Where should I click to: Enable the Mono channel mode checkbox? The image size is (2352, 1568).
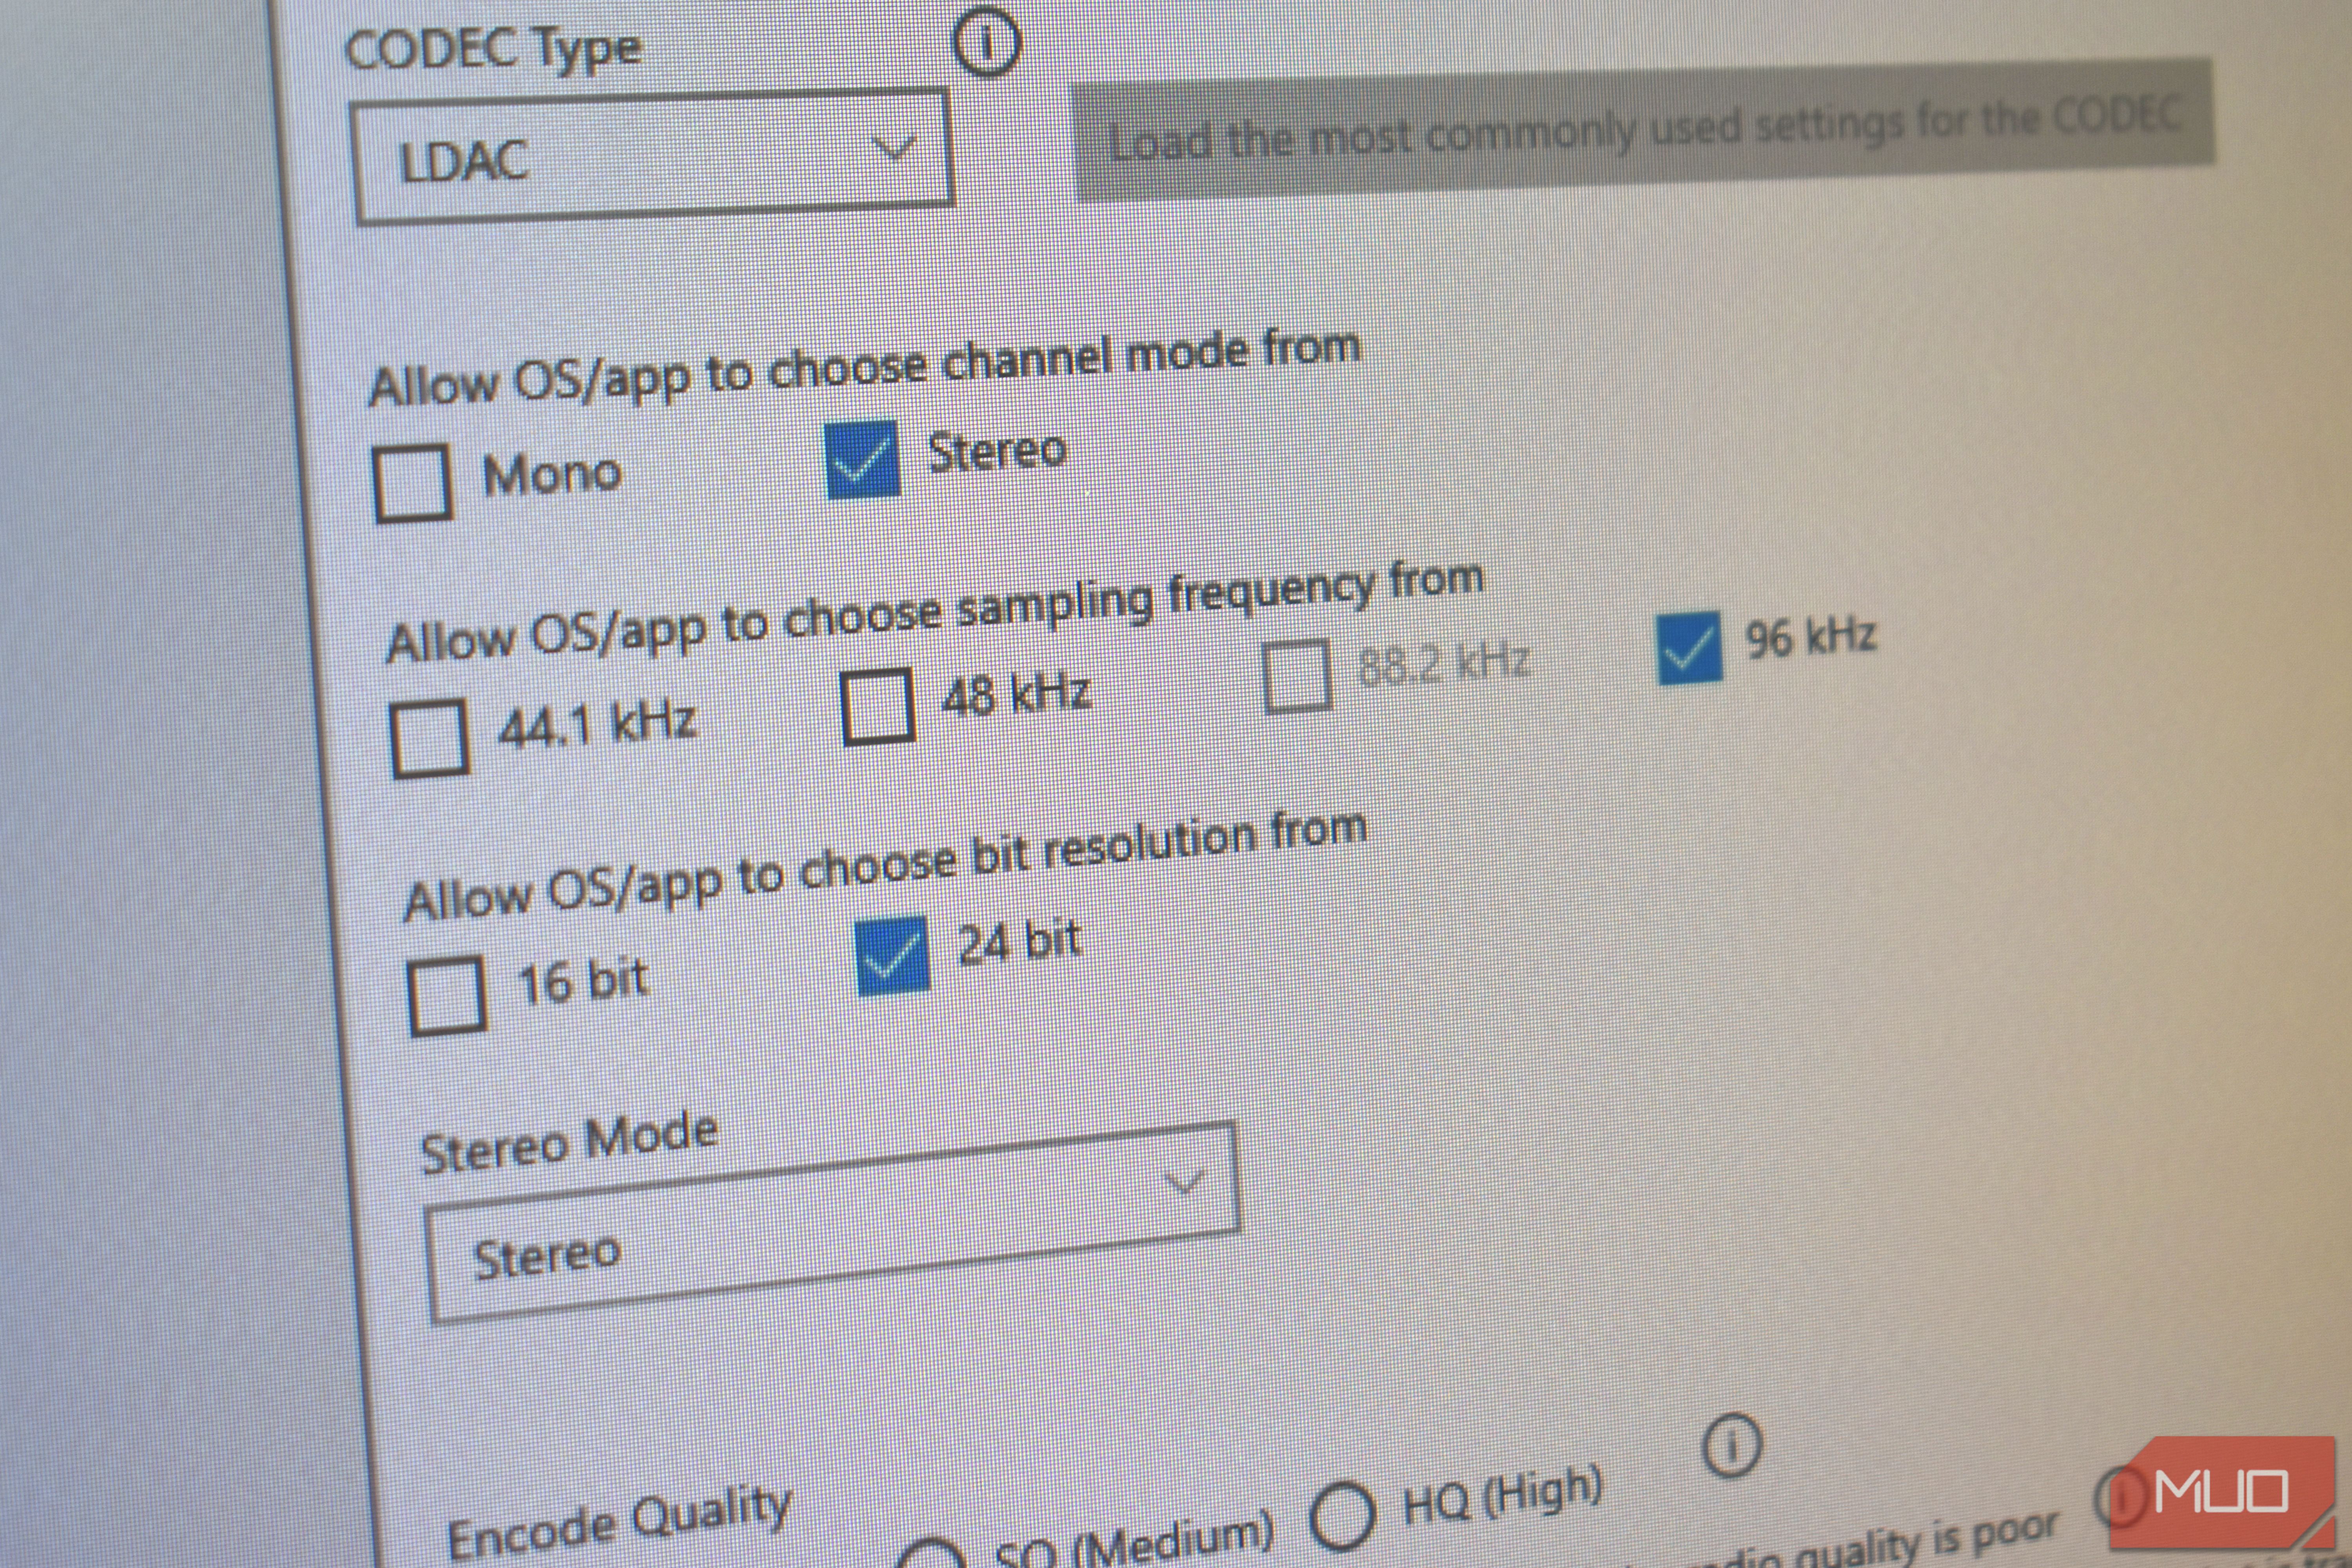click(412, 483)
